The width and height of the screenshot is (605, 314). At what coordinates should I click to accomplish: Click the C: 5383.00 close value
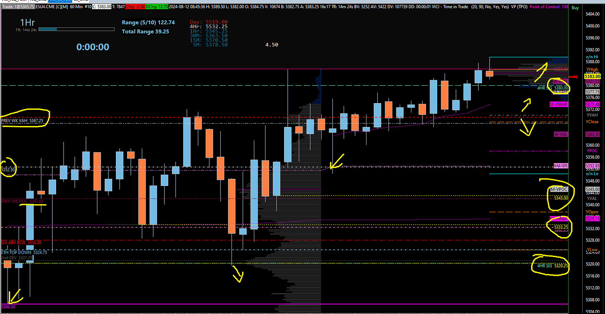[102, 7]
